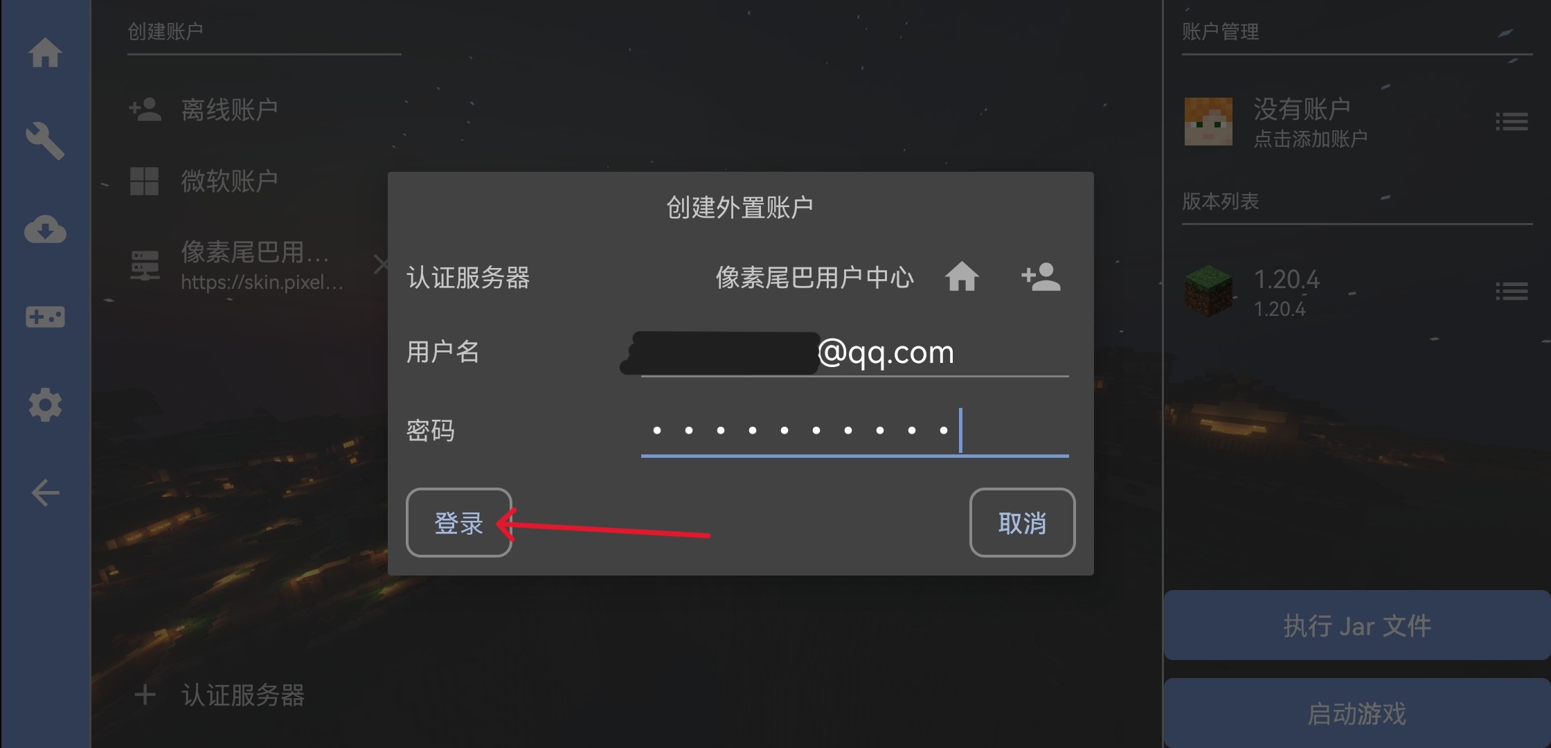Open the gear settings in sidebar
Viewport: 1551px width, 748px height.
pos(45,405)
